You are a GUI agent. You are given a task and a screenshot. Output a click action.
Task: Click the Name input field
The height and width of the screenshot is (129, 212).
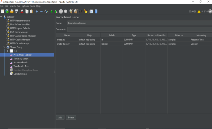pyautogui.click(x=140, y=23)
